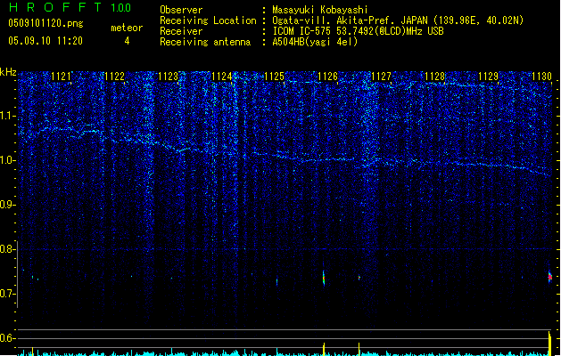Click the 1123 time marker
Screen dimensions: 561x356
[x=168, y=77]
